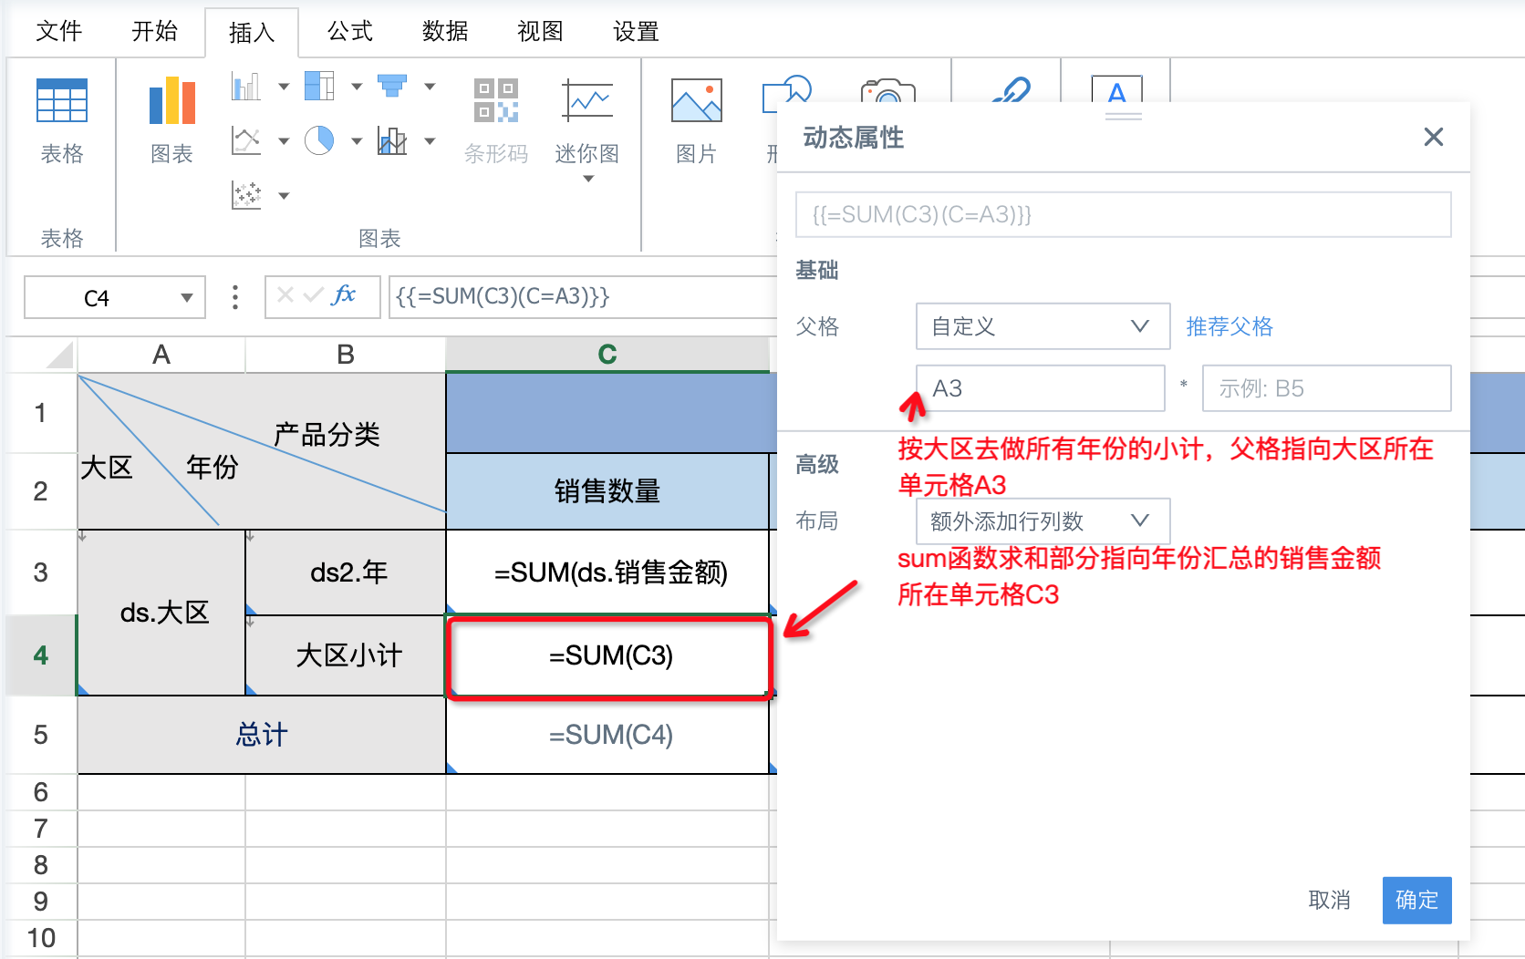Open the 数据 ribbon tab
This screenshot has width=1525, height=959.
tap(445, 32)
